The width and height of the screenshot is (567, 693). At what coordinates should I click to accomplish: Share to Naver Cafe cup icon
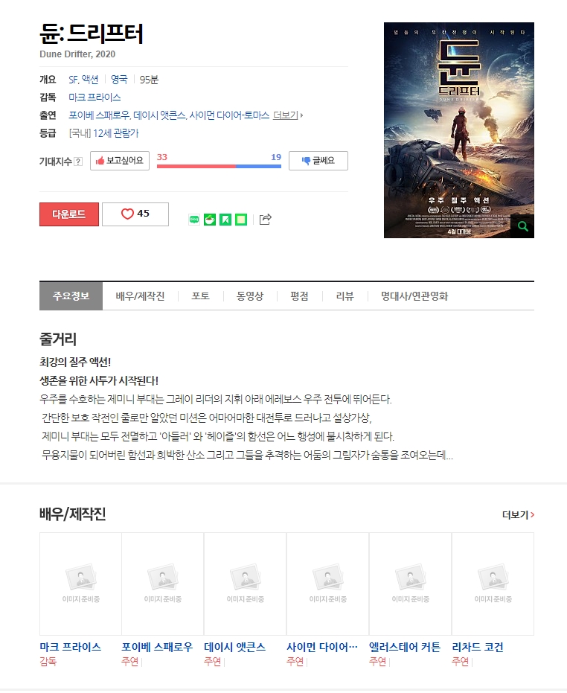210,219
